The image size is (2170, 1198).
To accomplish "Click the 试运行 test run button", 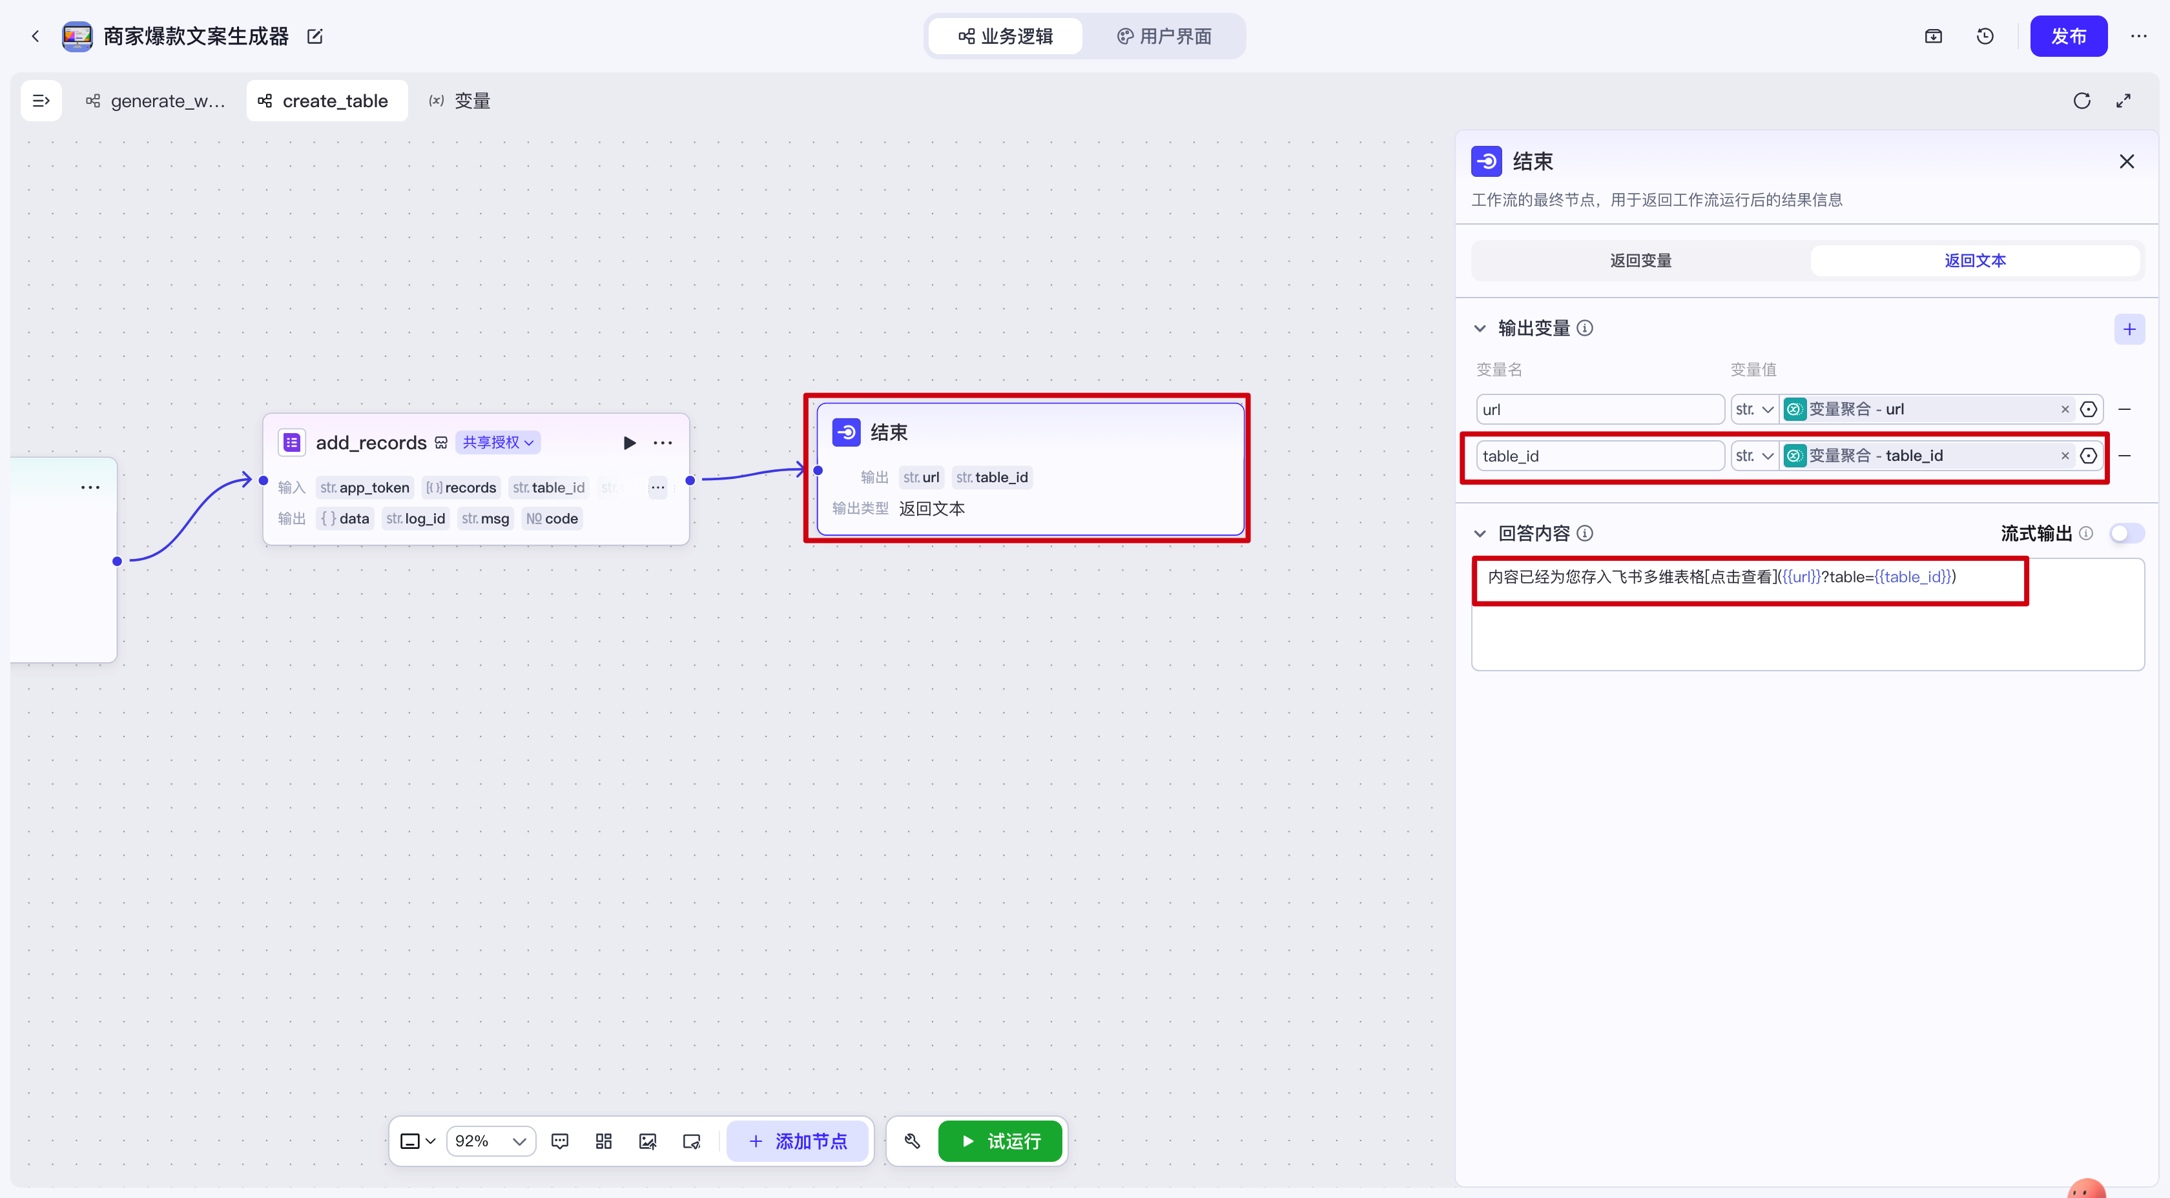I will 1001,1141.
